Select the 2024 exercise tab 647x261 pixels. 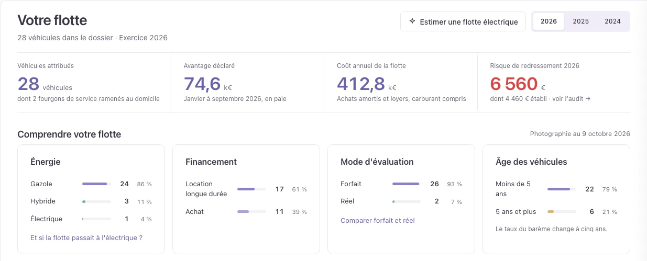click(x=612, y=21)
